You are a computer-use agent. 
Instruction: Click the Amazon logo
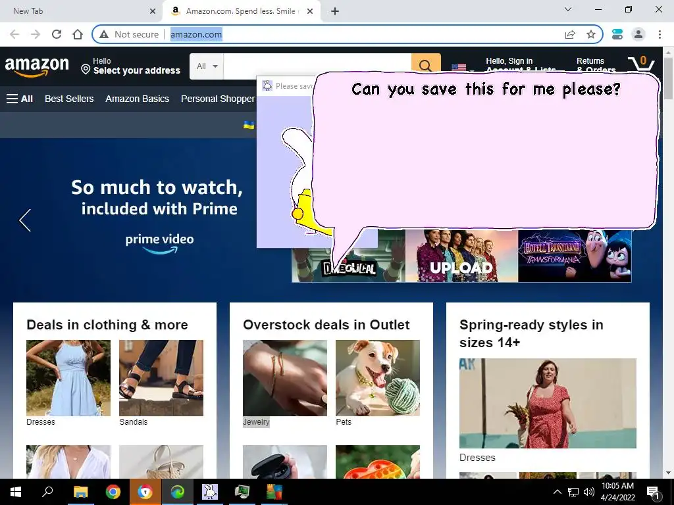[x=37, y=66]
